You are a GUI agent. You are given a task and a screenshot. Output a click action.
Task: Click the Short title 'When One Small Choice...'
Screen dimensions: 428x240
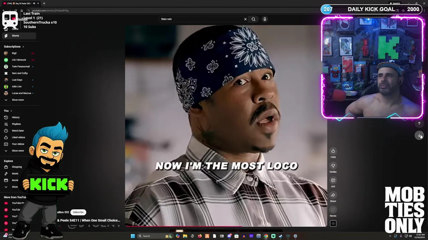[89, 220]
